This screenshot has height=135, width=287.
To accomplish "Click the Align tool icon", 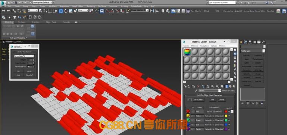I will [x=157, y=11].
